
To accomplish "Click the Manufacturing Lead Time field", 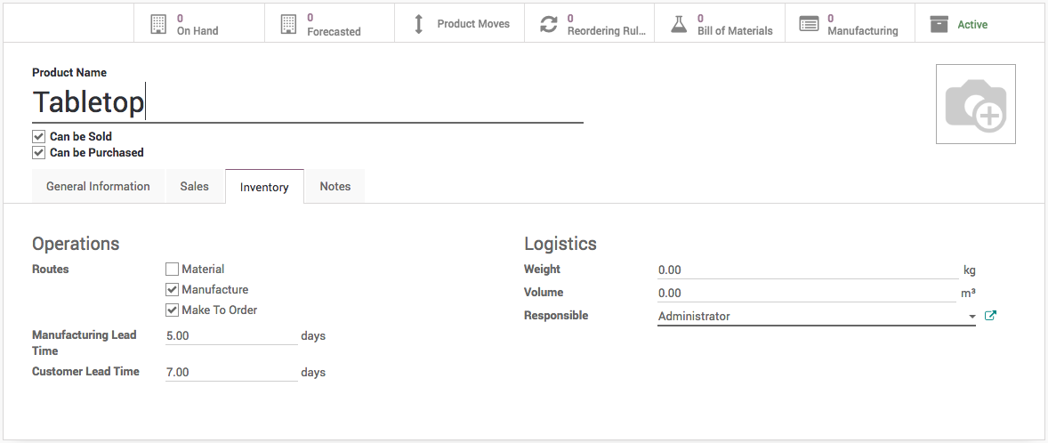I will click(230, 336).
